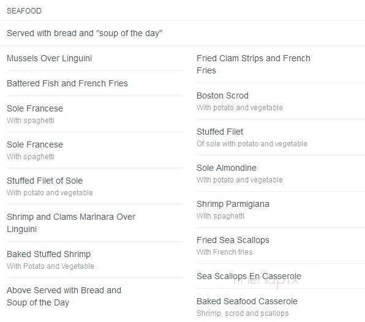
Task: Open the Mussels Over Linguini item
Action: tap(50, 58)
